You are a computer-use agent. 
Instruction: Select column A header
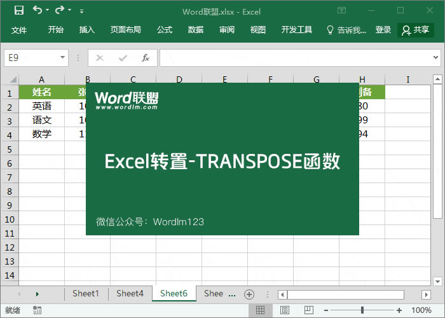[x=42, y=79]
